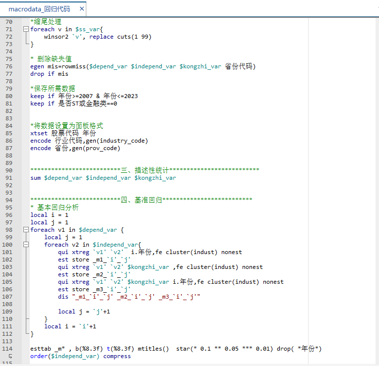The width and height of the screenshot is (379, 366).
Task: Select the macrodata_回归代码 tab
Action: (39, 9)
